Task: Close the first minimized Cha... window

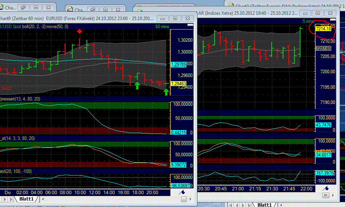Action: pos(48,8)
